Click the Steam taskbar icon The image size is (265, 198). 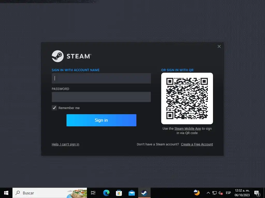point(144,193)
